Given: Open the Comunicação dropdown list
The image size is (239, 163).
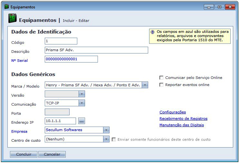Looking at the screenshot, I should pyautogui.click(x=82, y=103).
